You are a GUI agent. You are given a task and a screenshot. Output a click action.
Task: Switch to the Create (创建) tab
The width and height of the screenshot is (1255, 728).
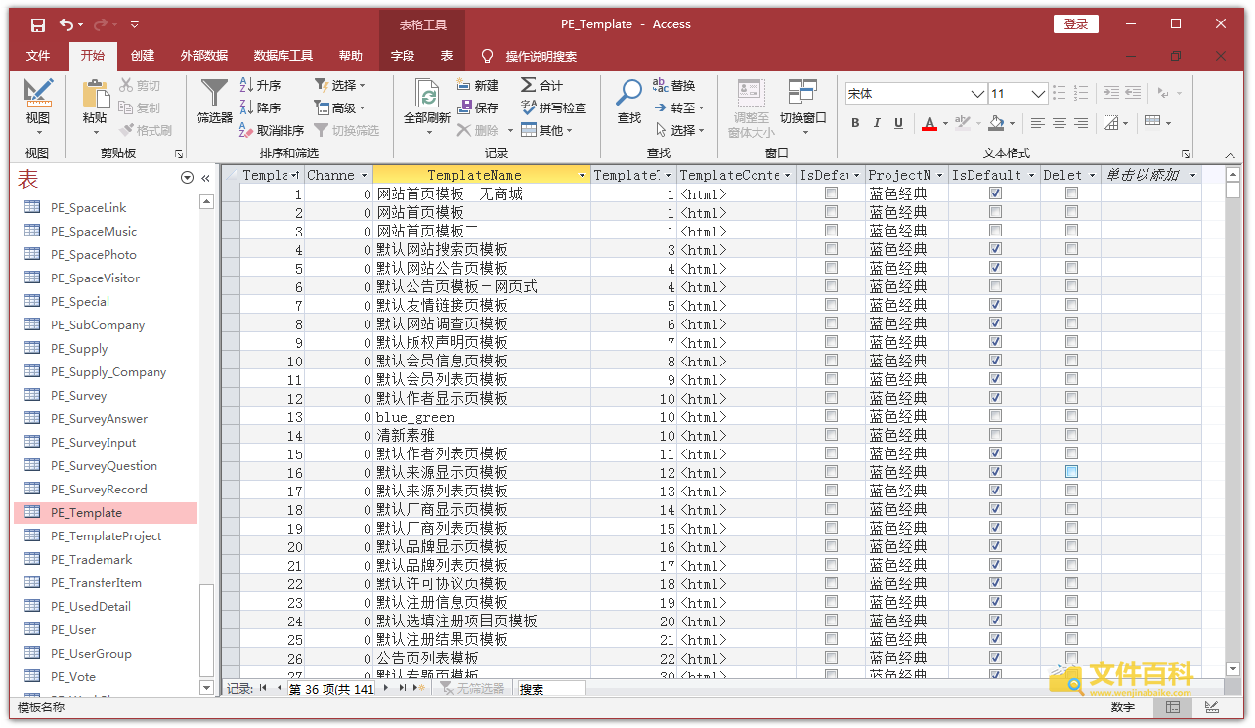pyautogui.click(x=143, y=56)
